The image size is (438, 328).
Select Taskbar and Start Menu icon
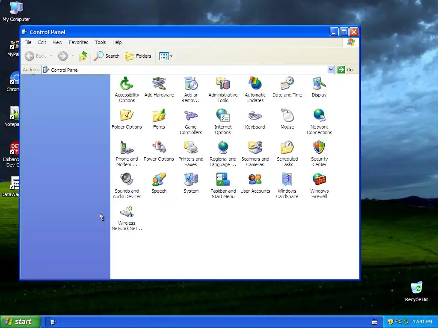click(223, 186)
